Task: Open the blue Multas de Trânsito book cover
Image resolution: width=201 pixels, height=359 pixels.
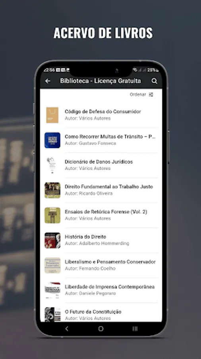Action: [52, 140]
